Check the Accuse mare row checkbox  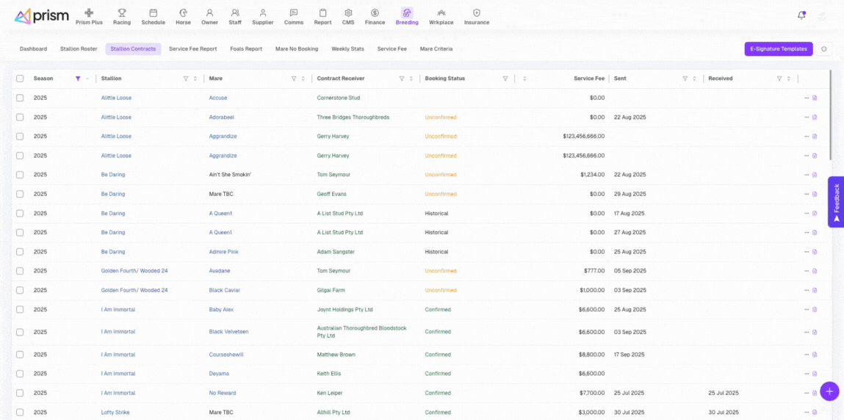point(20,98)
